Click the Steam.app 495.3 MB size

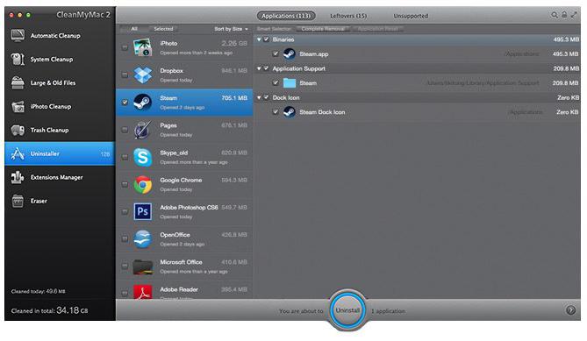tap(566, 53)
